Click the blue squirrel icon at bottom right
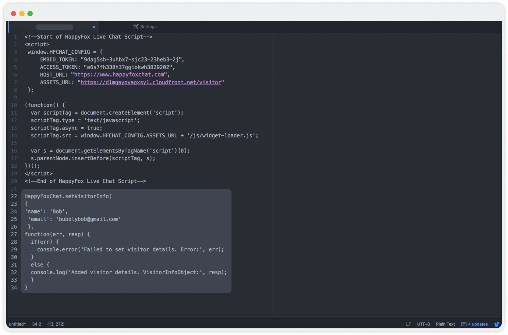This screenshot has width=508, height=335. click(x=497, y=324)
